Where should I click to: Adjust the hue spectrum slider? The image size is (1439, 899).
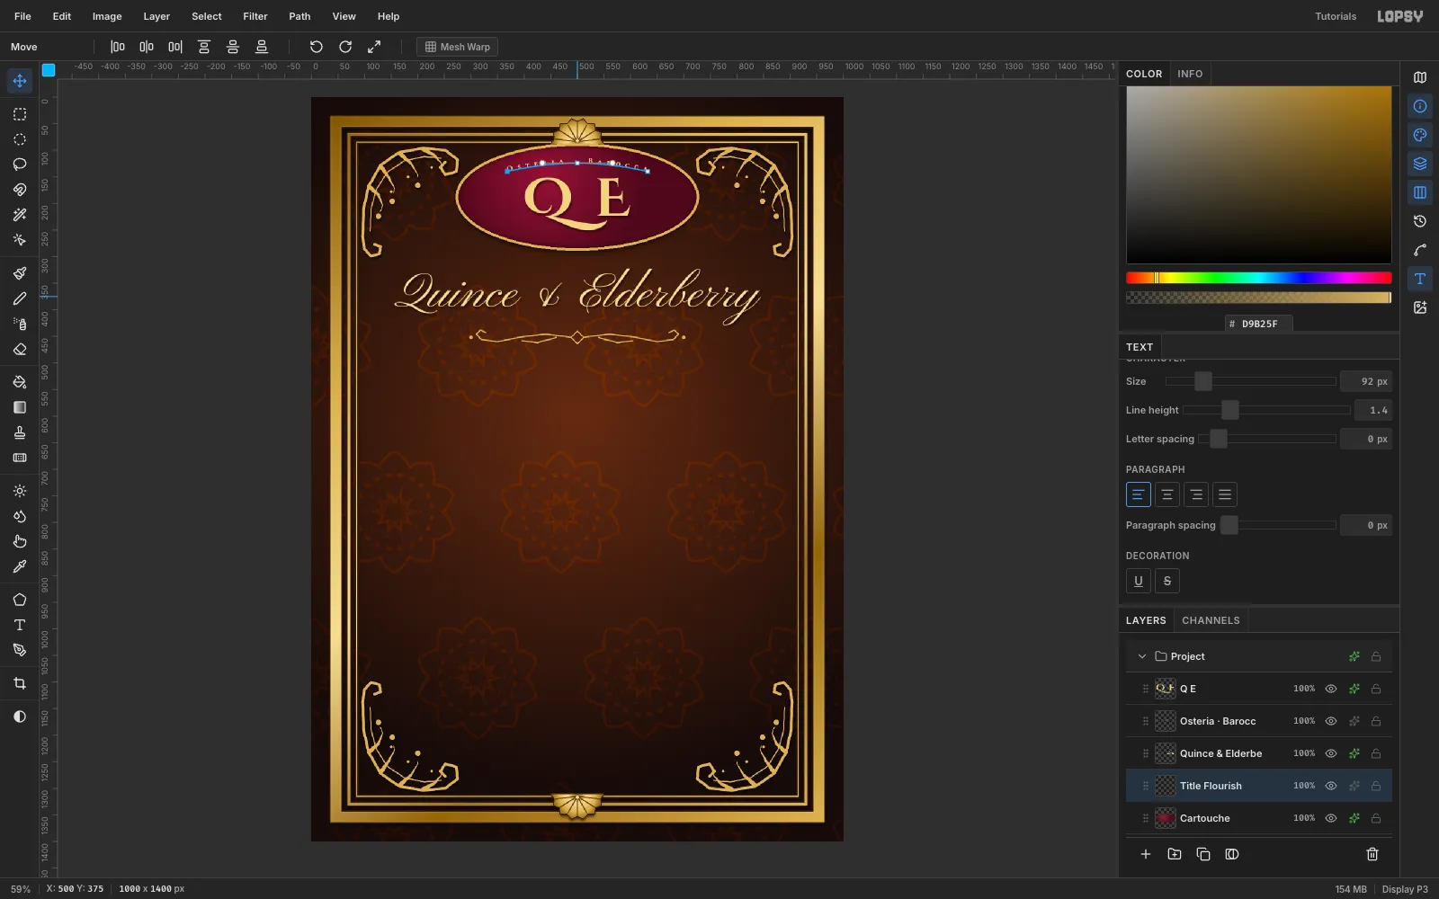(1258, 278)
